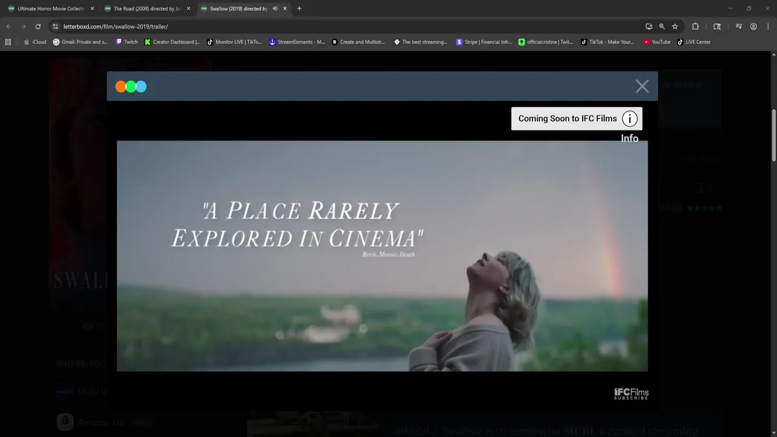Close the trailer modal with the X
This screenshot has height=437, width=777.
pyautogui.click(x=642, y=86)
